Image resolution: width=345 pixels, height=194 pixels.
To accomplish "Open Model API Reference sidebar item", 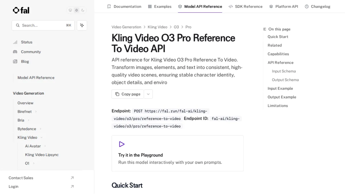I will (36, 78).
